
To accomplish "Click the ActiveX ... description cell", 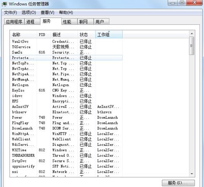I will [63, 107].
